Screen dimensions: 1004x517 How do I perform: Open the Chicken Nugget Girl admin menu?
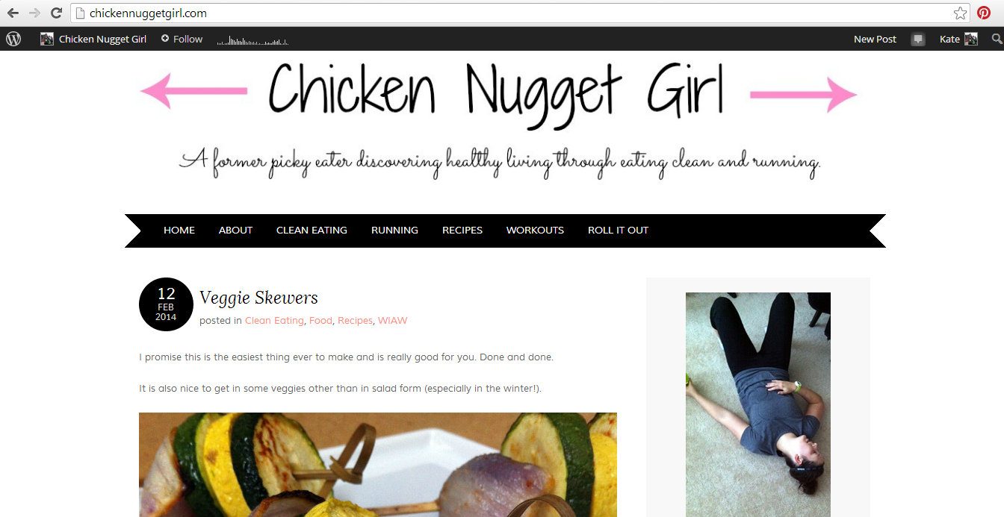(x=93, y=39)
